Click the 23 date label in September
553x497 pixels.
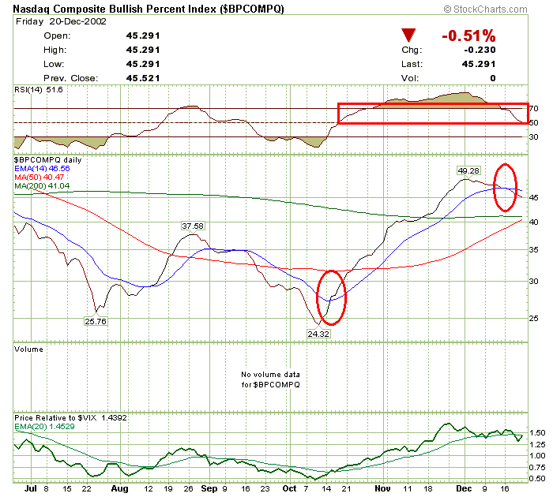265,489
